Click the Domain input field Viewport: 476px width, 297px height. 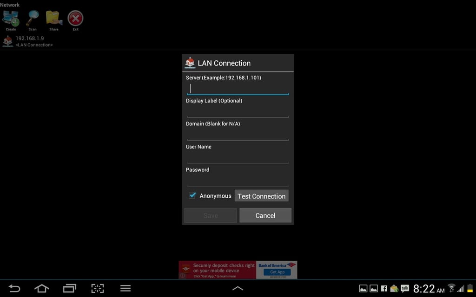pyautogui.click(x=238, y=135)
